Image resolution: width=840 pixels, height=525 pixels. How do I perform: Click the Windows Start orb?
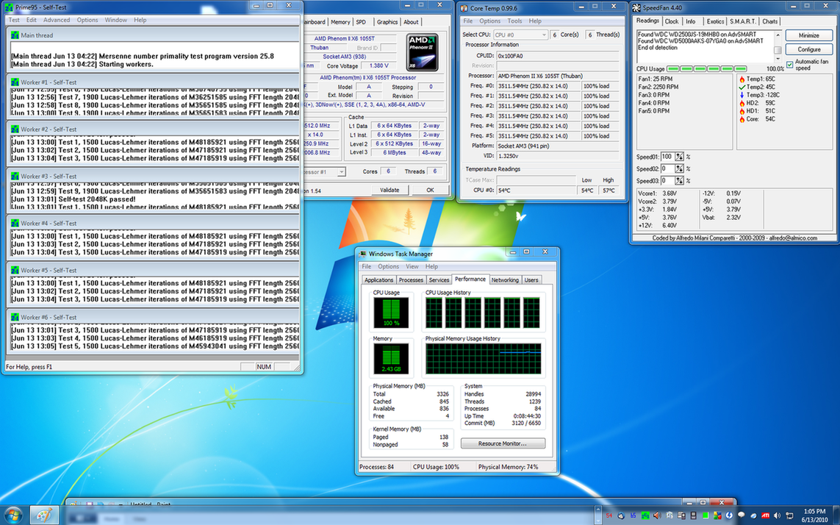pyautogui.click(x=12, y=515)
